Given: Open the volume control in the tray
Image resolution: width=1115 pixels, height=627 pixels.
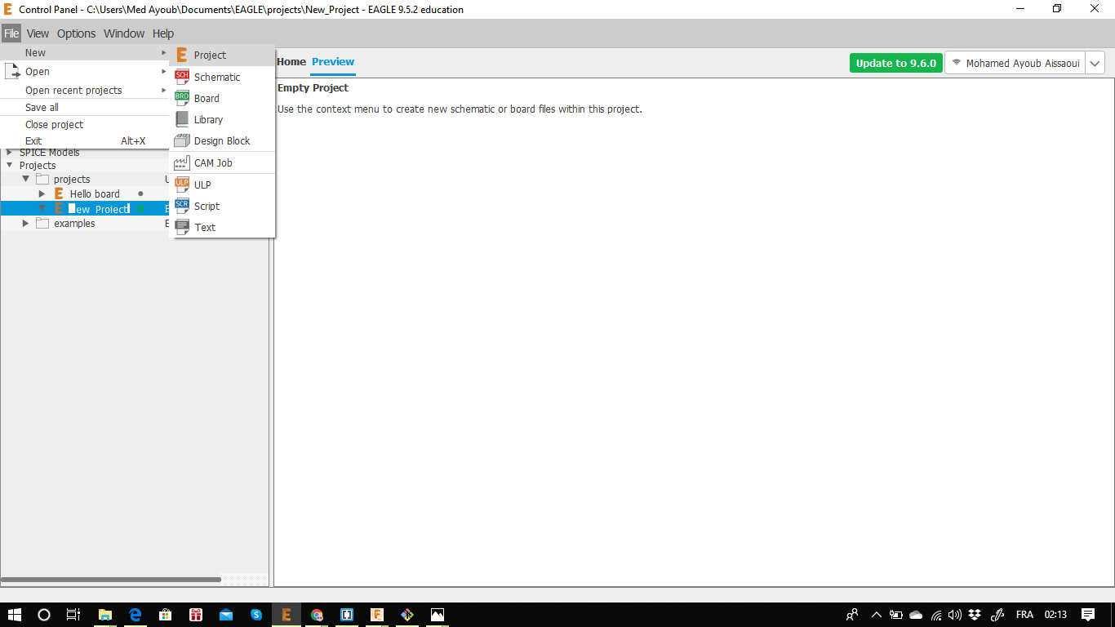Looking at the screenshot, I should [x=955, y=615].
